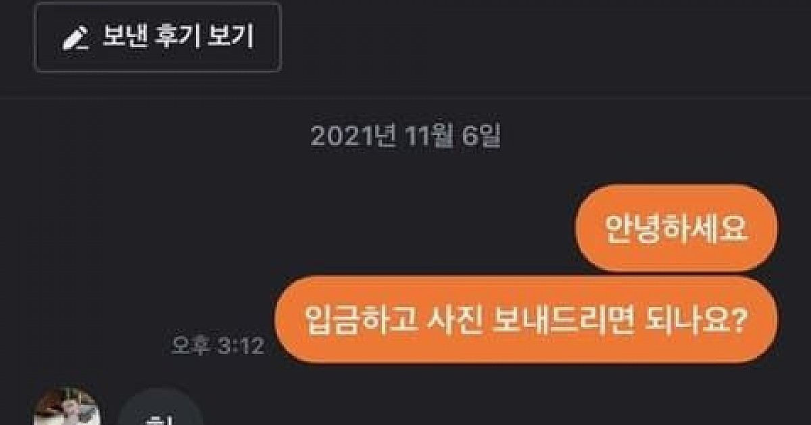Click the 11월 month text in date

[427, 137]
